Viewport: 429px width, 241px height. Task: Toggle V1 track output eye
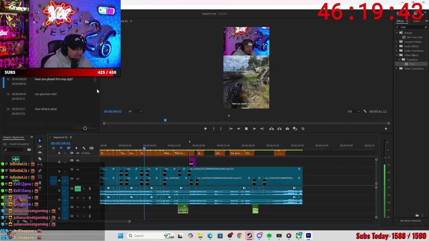click(x=78, y=179)
